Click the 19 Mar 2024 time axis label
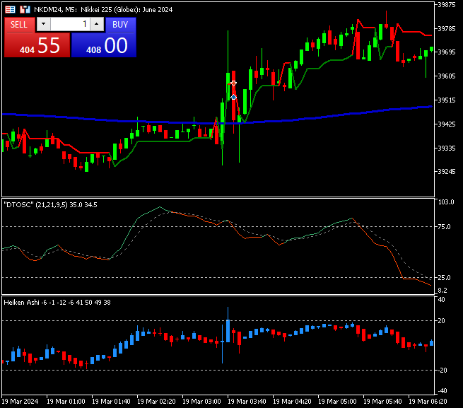Image resolution: width=463 pixels, height=408 pixels. click(x=20, y=402)
